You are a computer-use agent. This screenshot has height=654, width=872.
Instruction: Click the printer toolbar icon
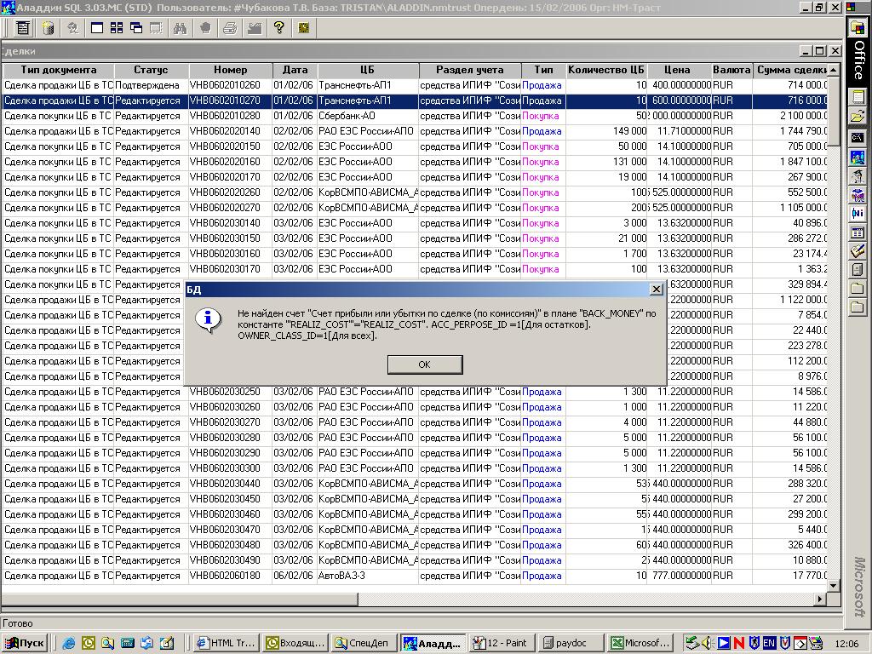(230, 28)
